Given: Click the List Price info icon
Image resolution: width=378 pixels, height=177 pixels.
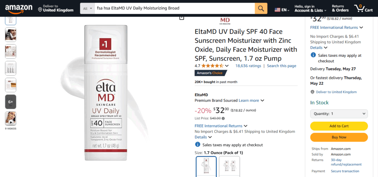Looking at the screenshot, I should 223,118.
